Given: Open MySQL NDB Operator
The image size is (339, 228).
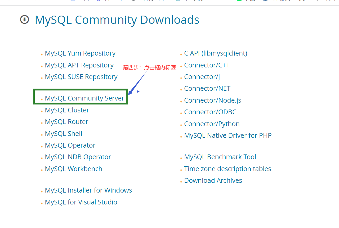Looking at the screenshot, I should (x=78, y=157).
